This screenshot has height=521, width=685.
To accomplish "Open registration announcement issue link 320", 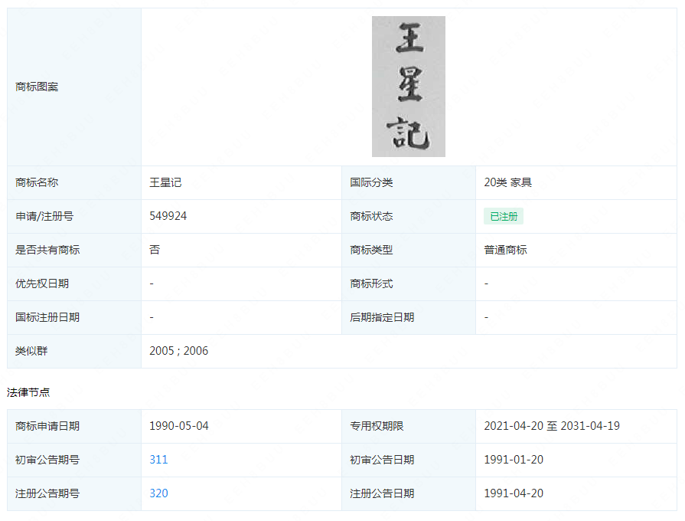I will (158, 493).
